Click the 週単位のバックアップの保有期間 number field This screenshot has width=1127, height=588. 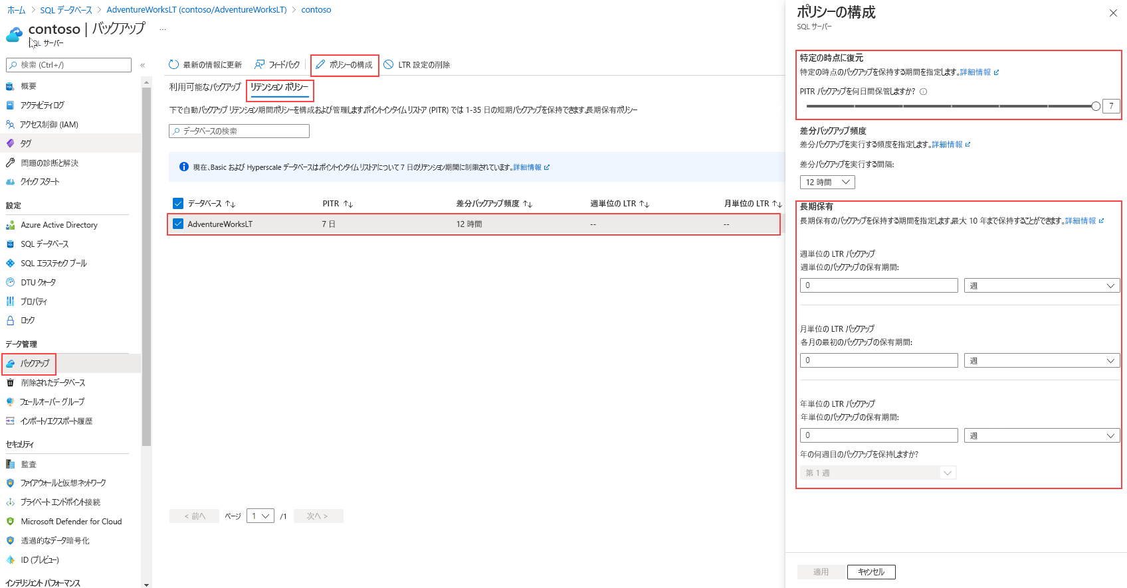click(878, 285)
